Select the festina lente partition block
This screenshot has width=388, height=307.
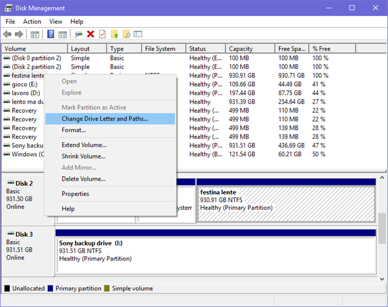(286, 204)
